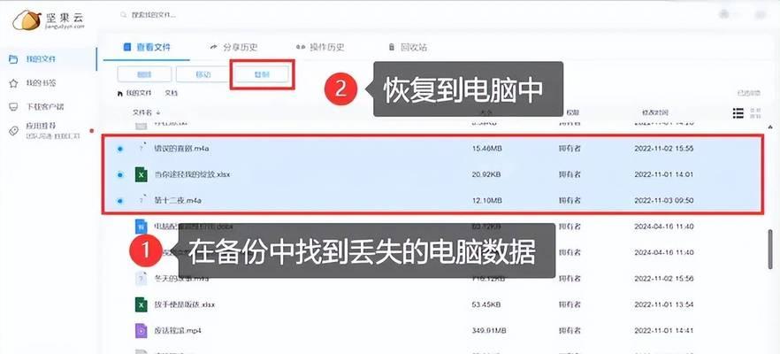The height and width of the screenshot is (354, 780).
Task: Click app recommendations tag icon in sidebar
Action: pyautogui.click(x=13, y=131)
